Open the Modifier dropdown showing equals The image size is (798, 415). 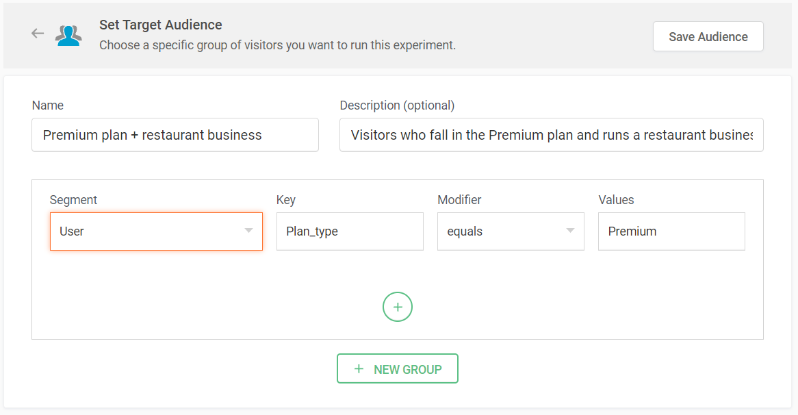[x=500, y=231]
